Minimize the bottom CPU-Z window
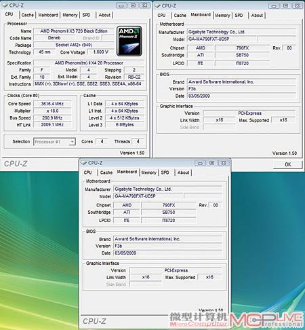The height and width of the screenshot is (330, 305). (x=200, y=163)
